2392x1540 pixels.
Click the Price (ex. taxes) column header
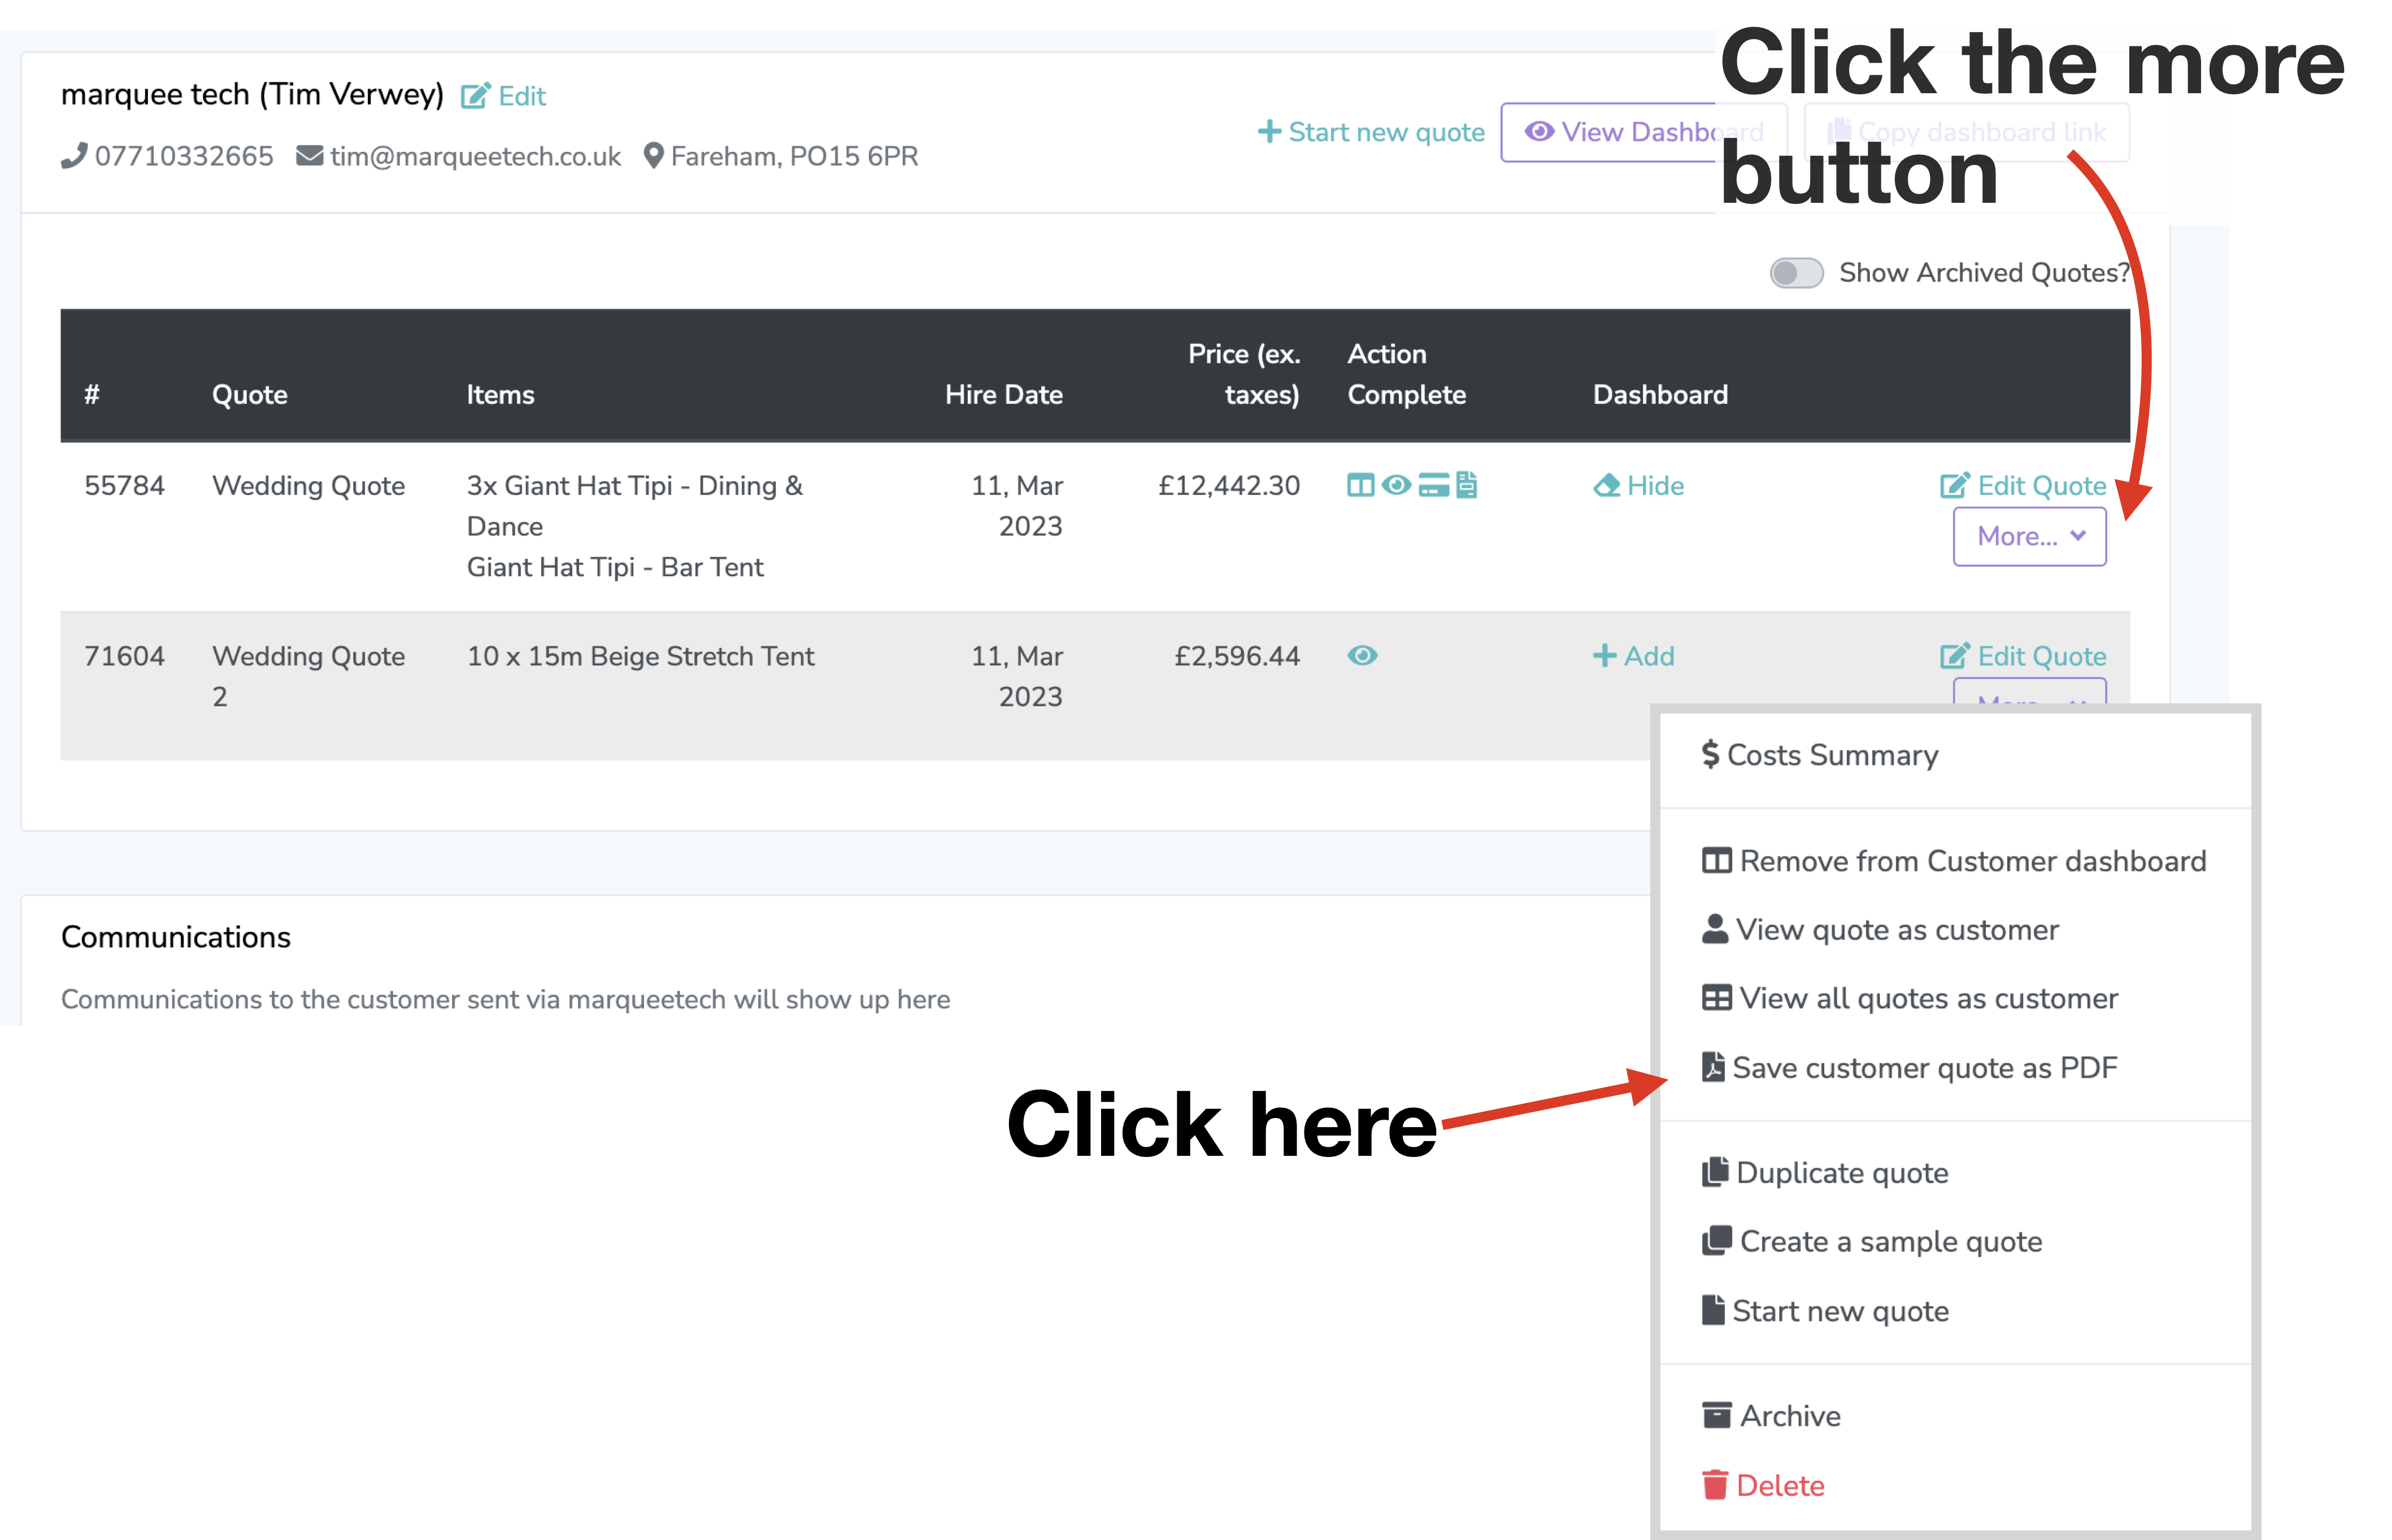1244,374
